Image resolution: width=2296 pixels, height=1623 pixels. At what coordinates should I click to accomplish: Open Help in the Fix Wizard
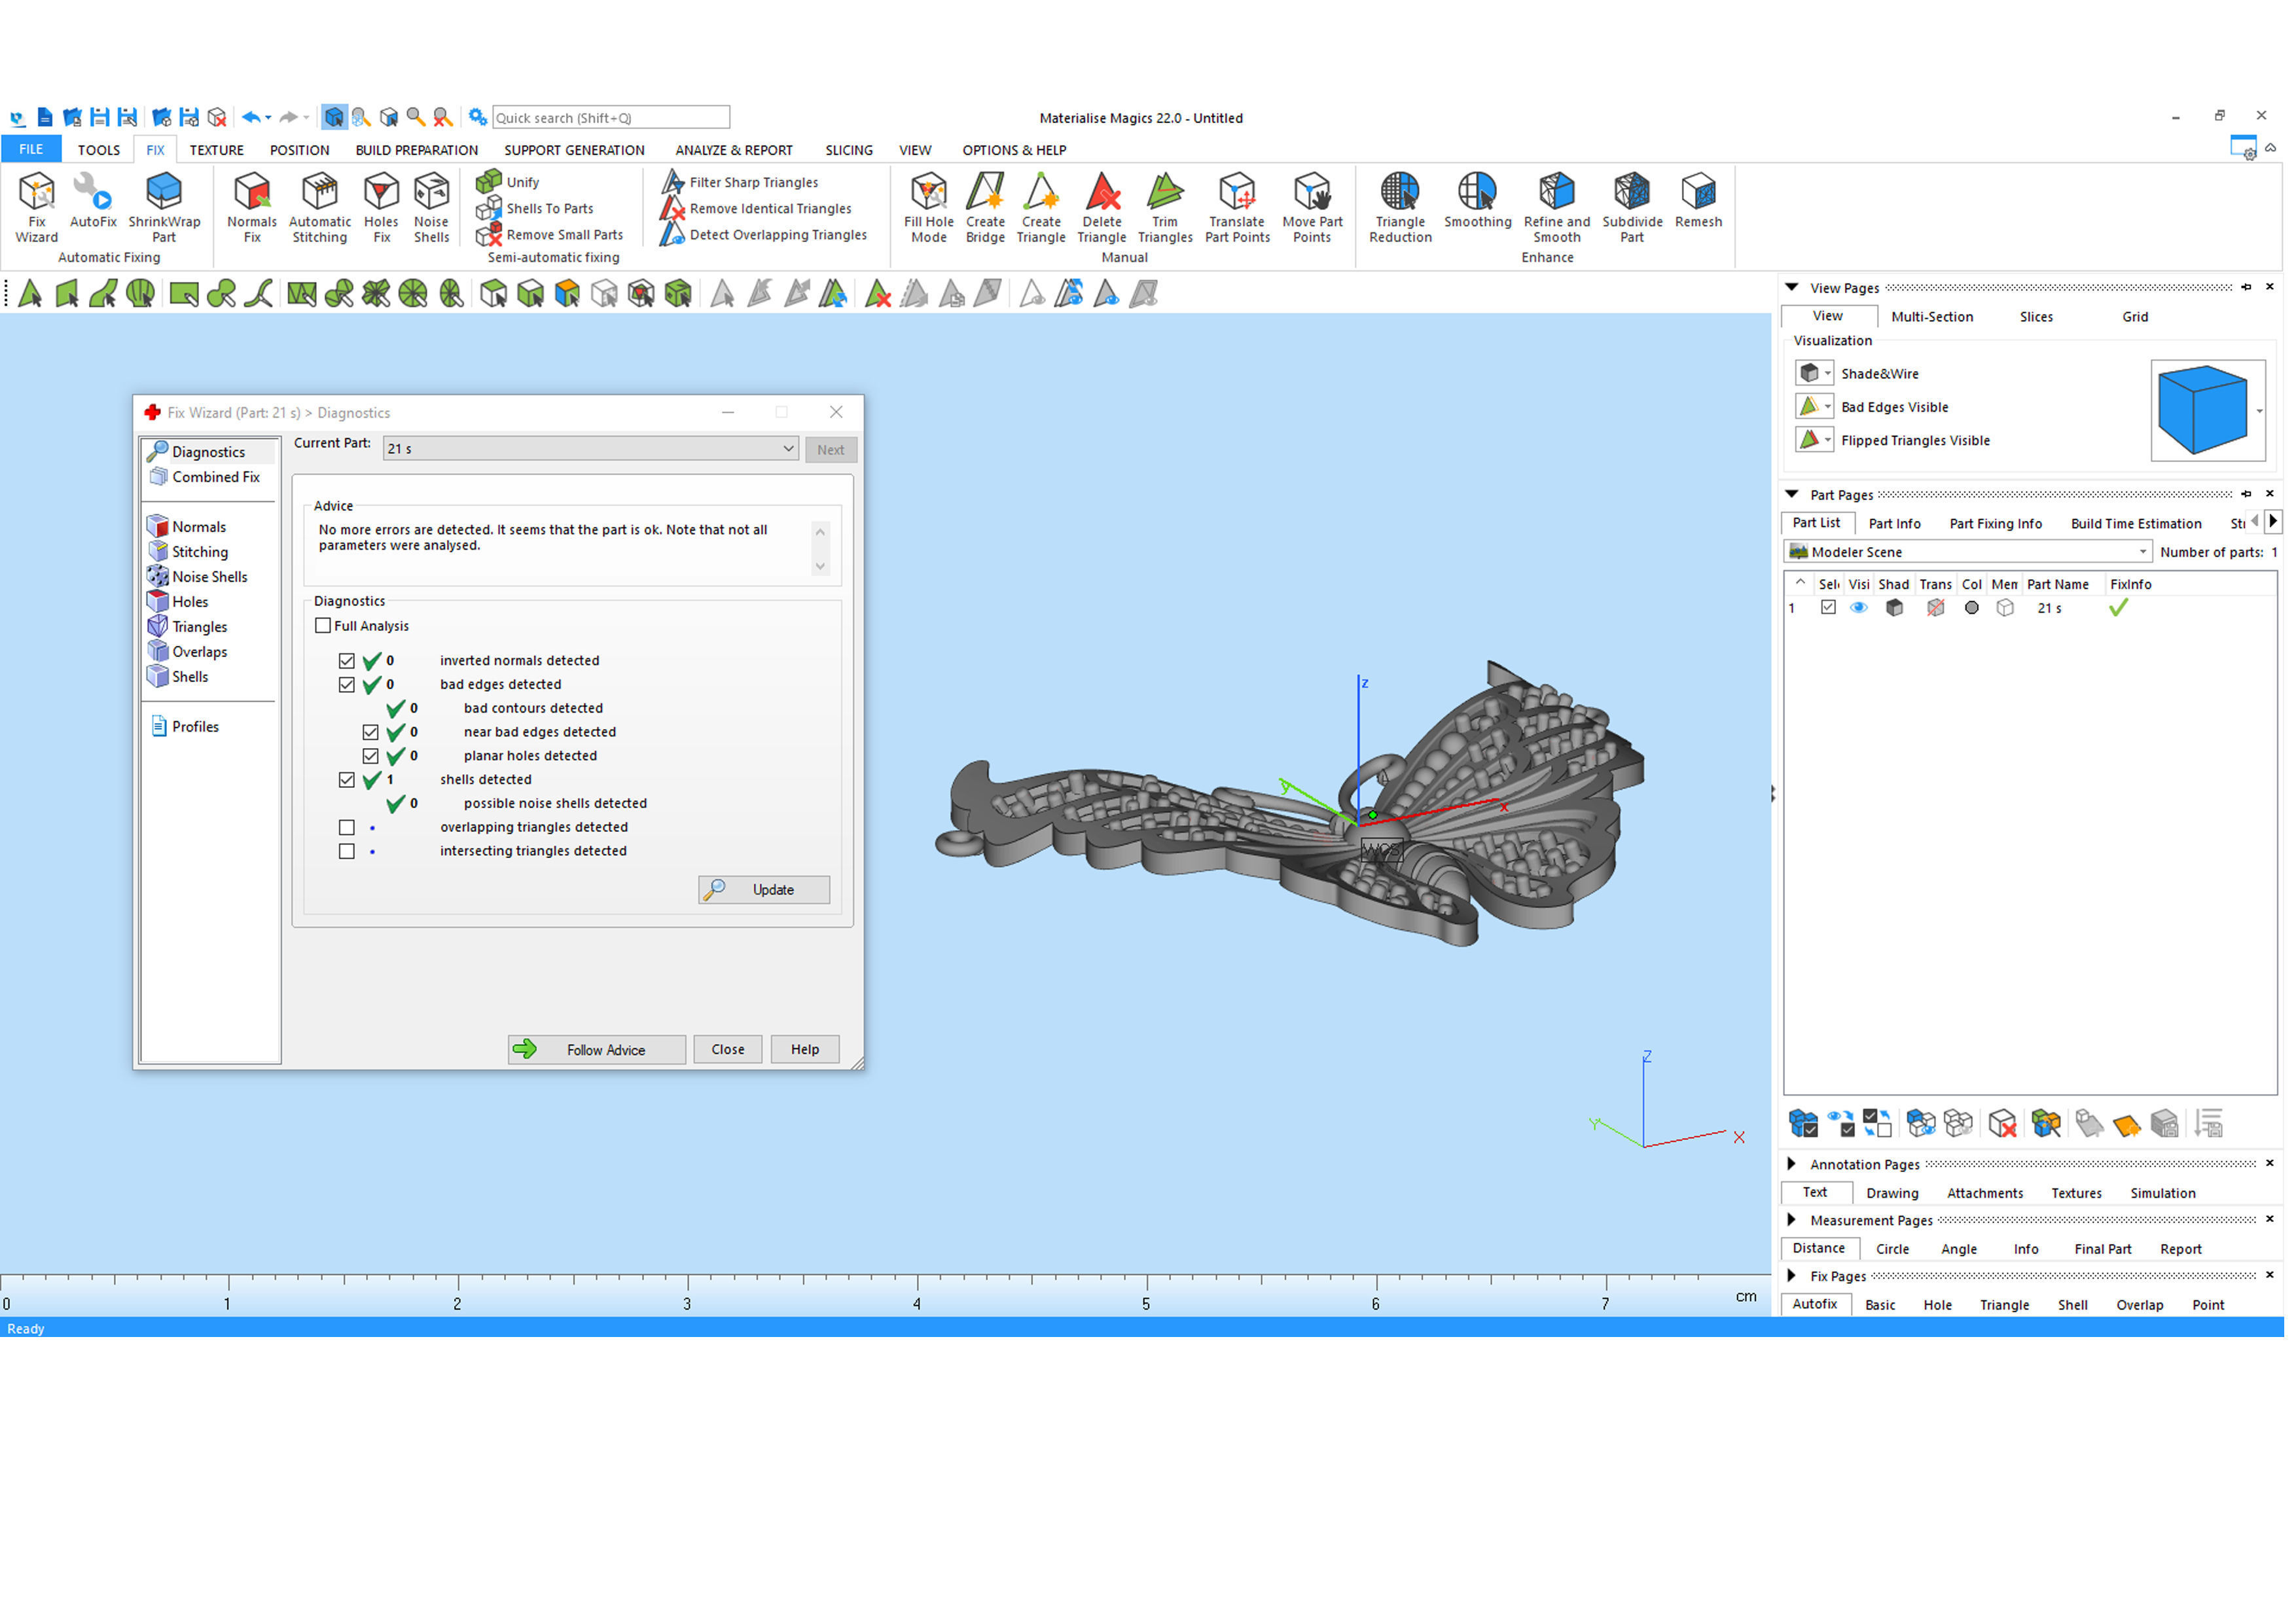click(805, 1050)
